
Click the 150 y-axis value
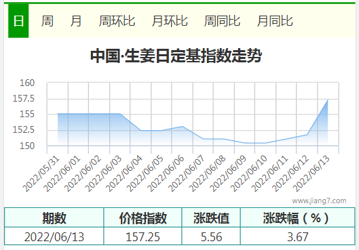[27, 146]
